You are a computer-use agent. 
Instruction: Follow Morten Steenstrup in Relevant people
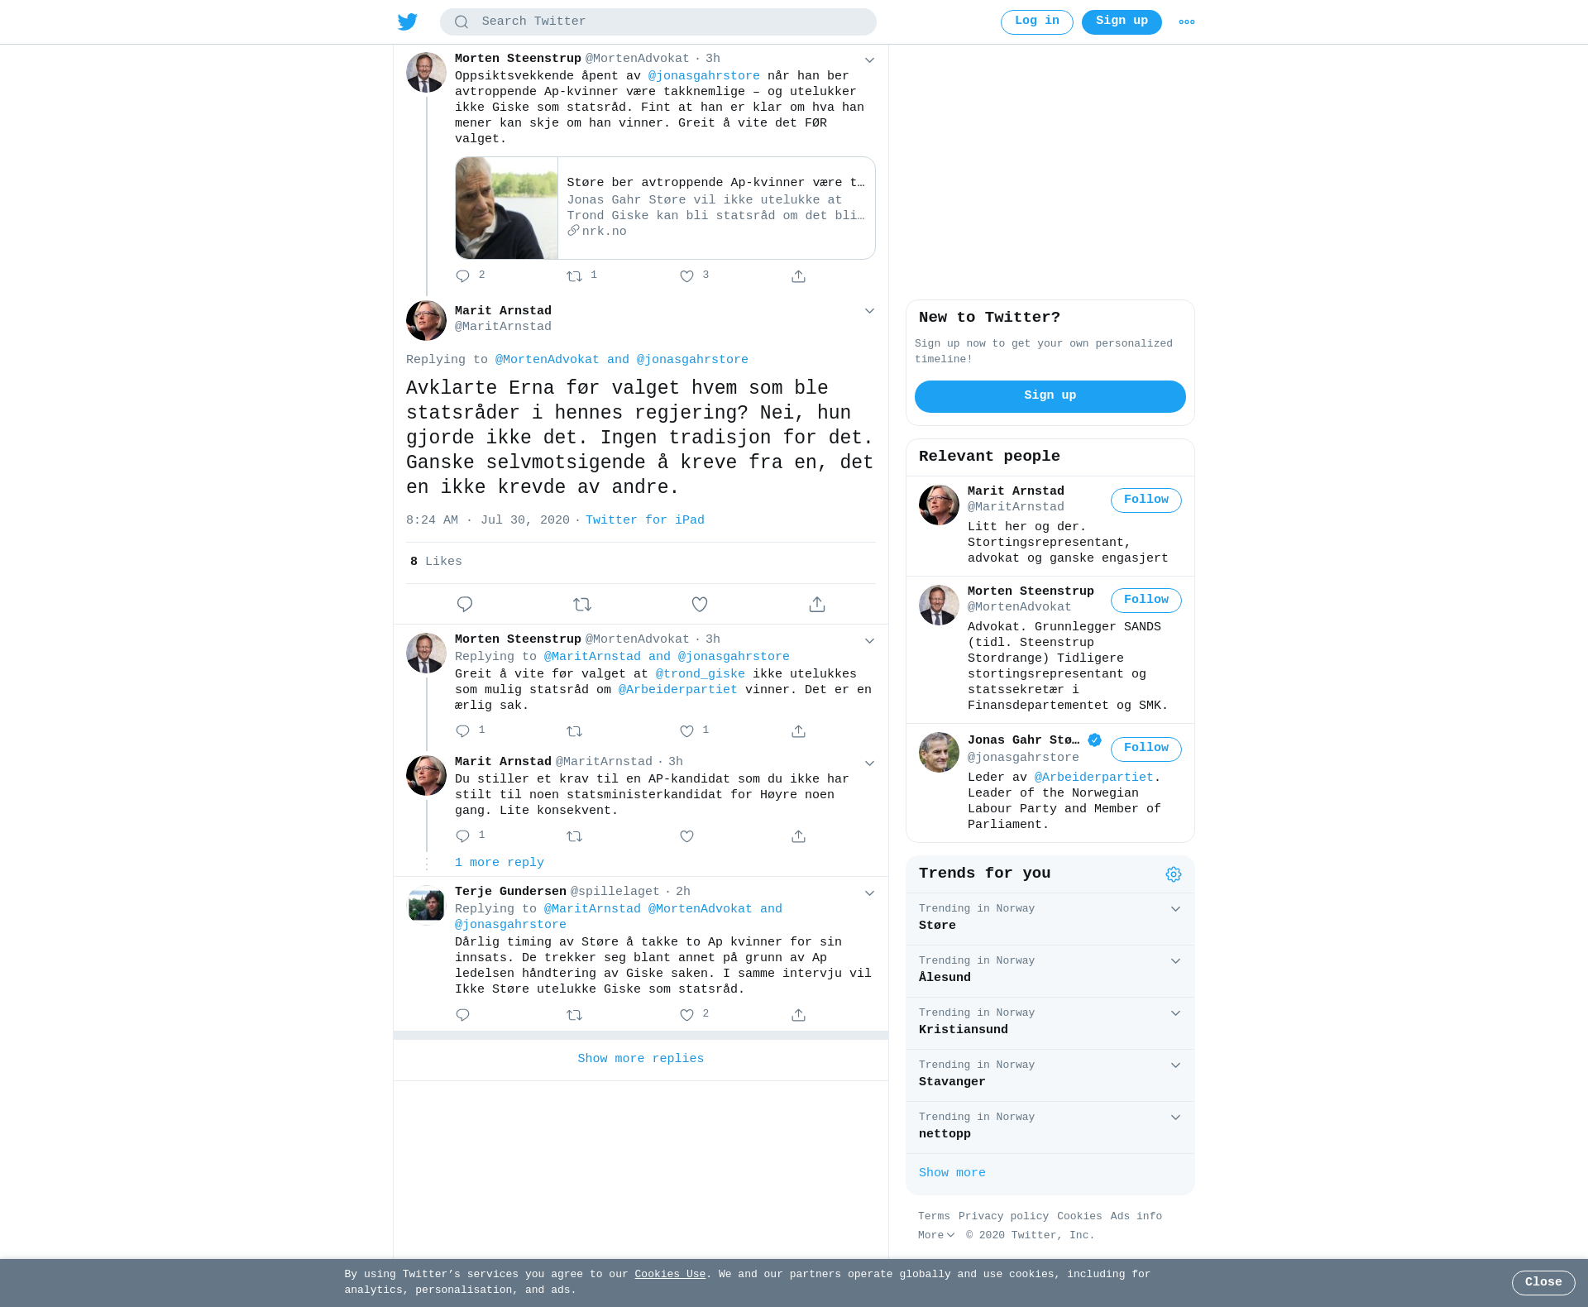(x=1146, y=601)
